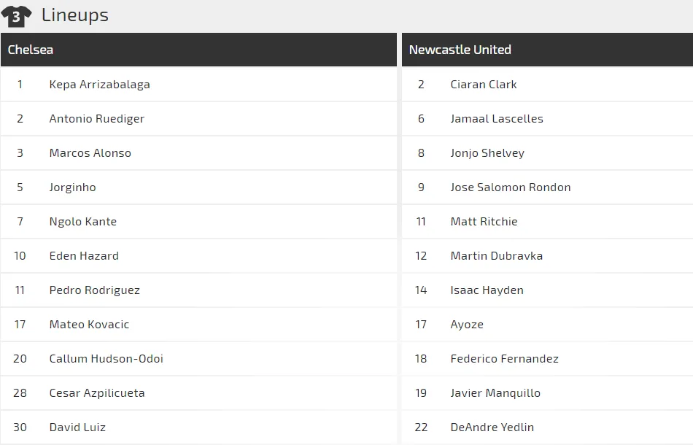Image resolution: width=693 pixels, height=445 pixels.
Task: Select Ayoze in the Newcastle lineup
Action: (467, 325)
